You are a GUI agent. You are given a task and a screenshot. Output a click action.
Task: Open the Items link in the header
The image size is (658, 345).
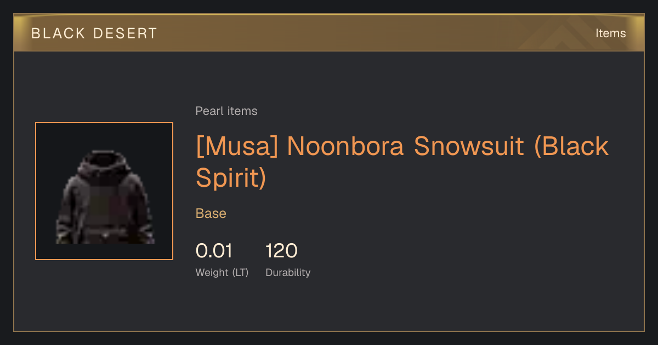(610, 33)
